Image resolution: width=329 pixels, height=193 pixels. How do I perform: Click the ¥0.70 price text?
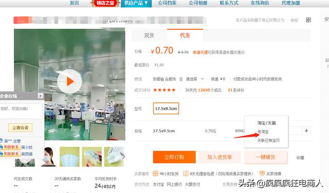point(162,50)
